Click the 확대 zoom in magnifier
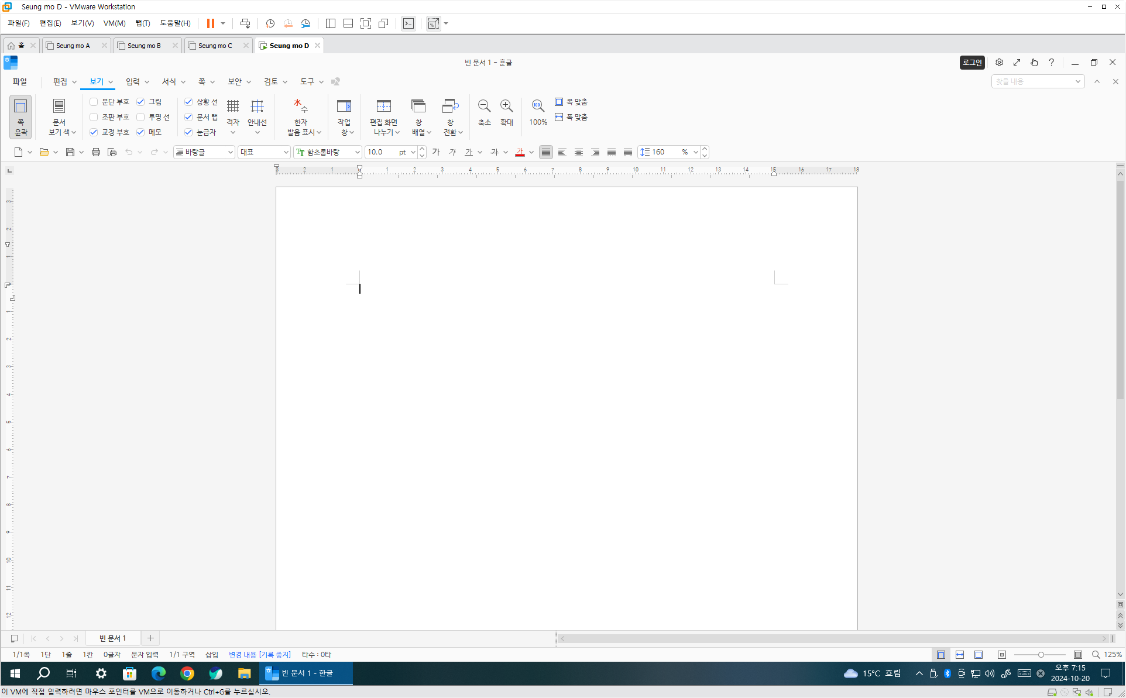1126x698 pixels. tap(507, 106)
